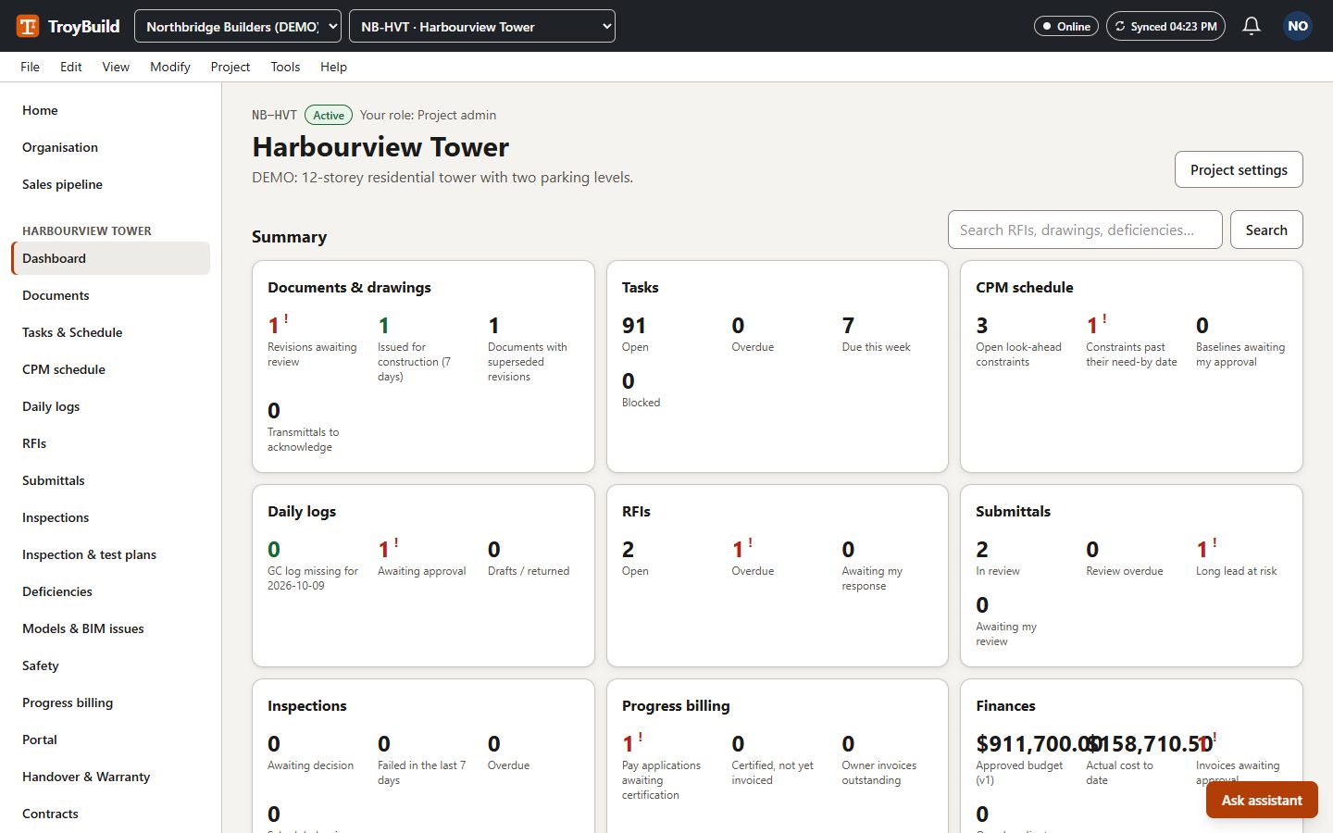
Task: Open Contracts in the sidebar
Action: click(x=111, y=814)
